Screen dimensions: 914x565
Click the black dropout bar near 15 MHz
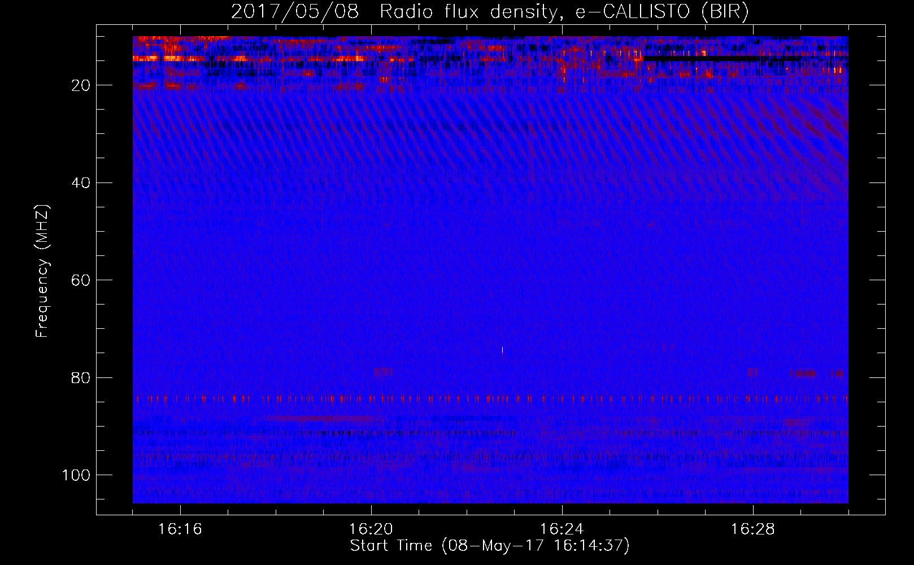[722, 58]
